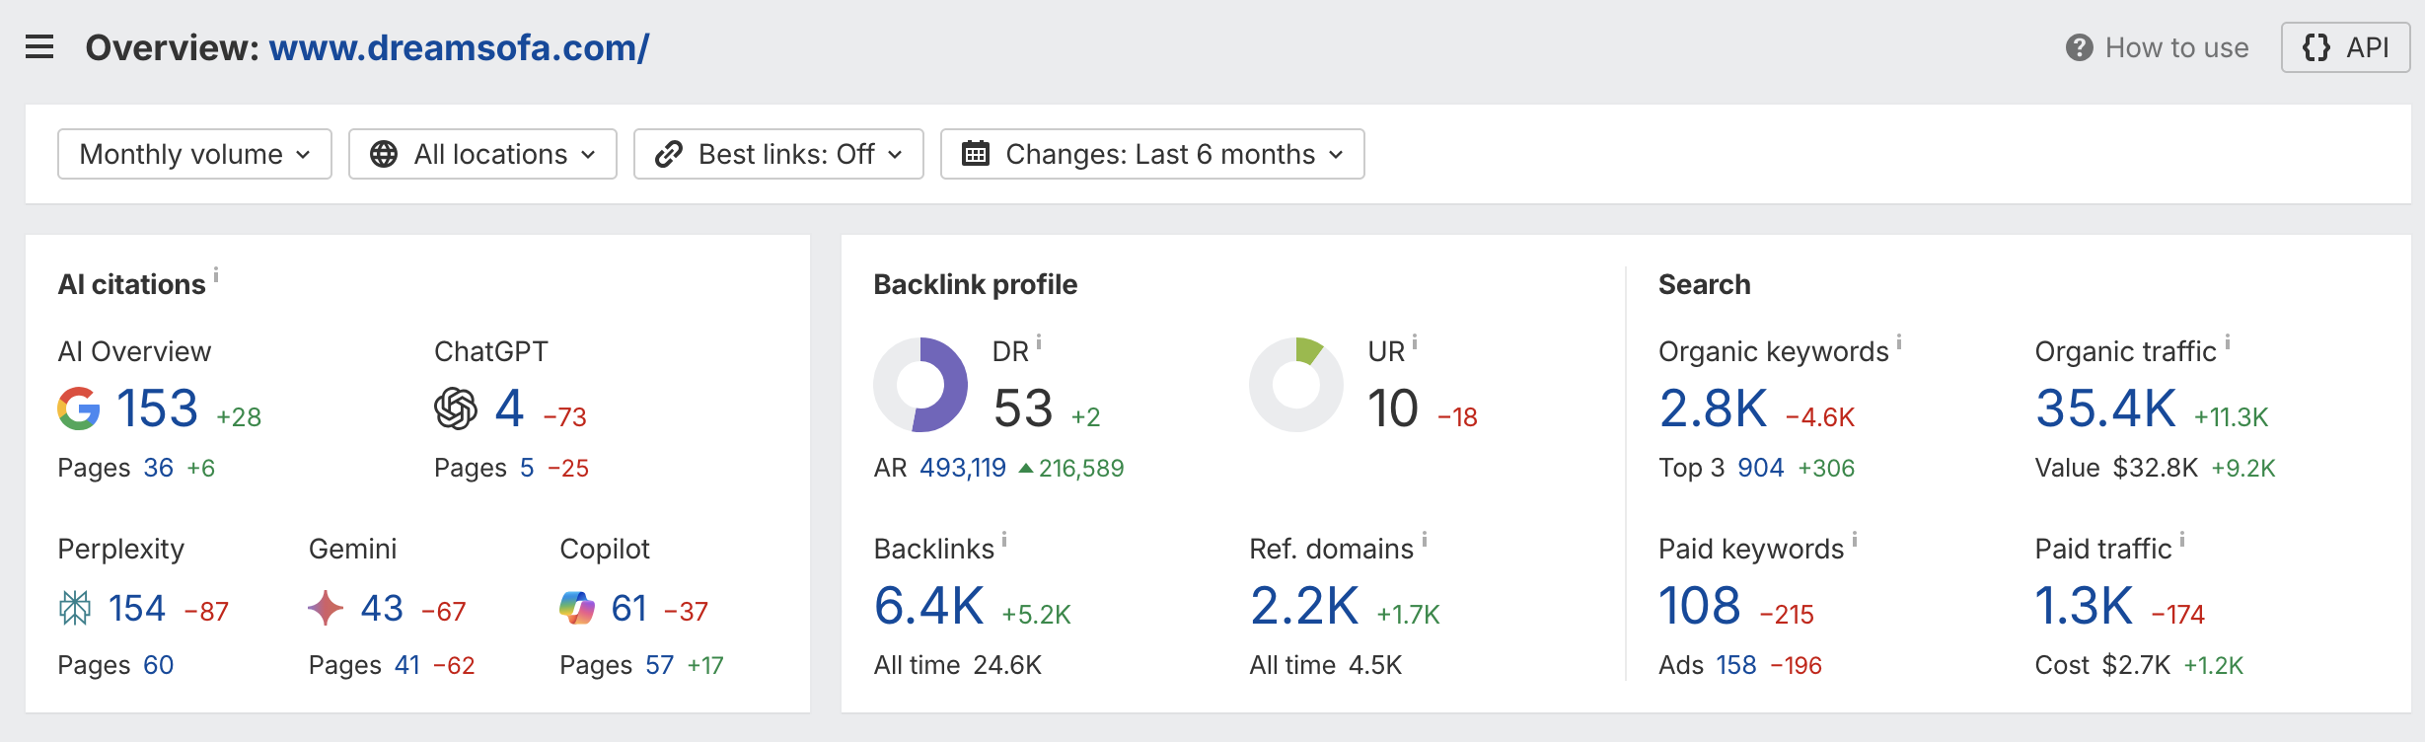Click Ads value 158

(x=1736, y=665)
